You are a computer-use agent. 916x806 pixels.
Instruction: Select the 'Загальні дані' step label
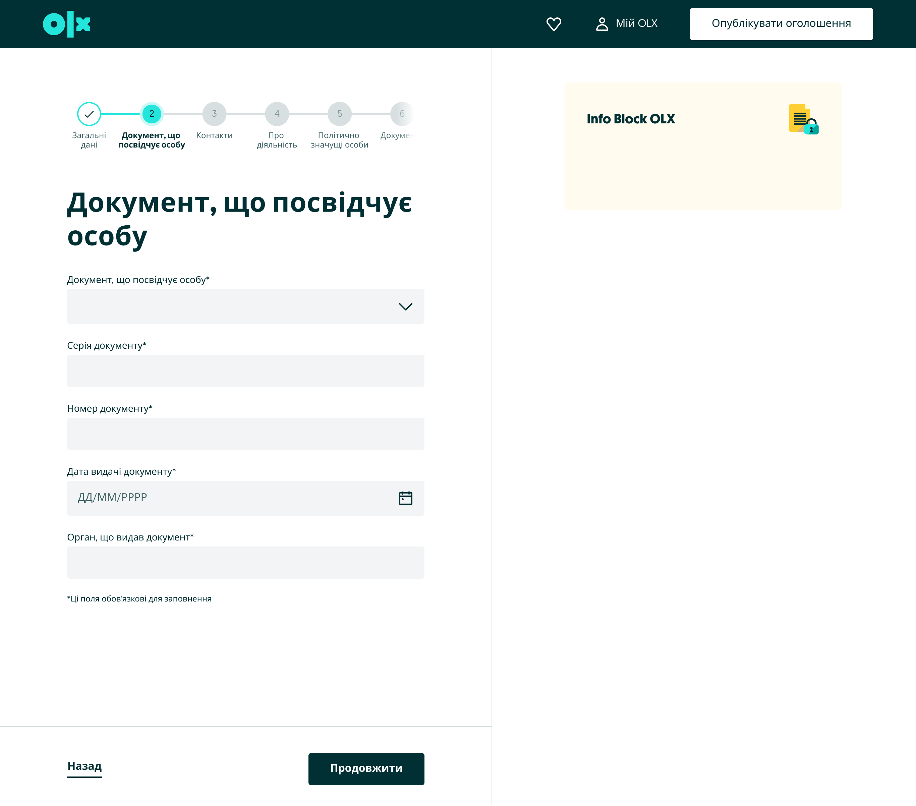pos(89,140)
